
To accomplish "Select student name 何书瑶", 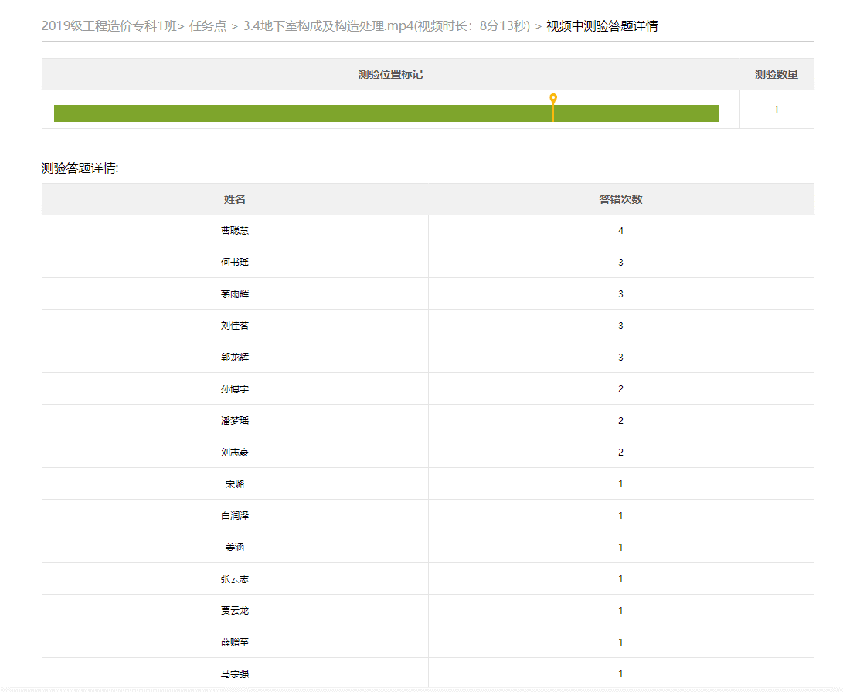I will coord(235,263).
